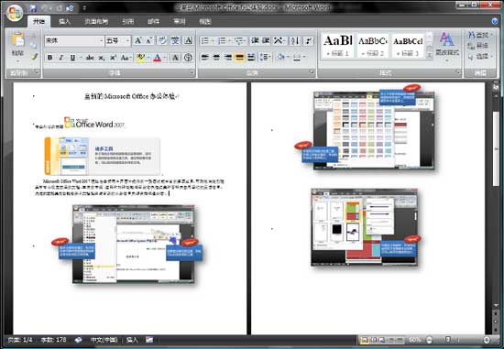Open the Page Layout ribbon tab

point(96,22)
